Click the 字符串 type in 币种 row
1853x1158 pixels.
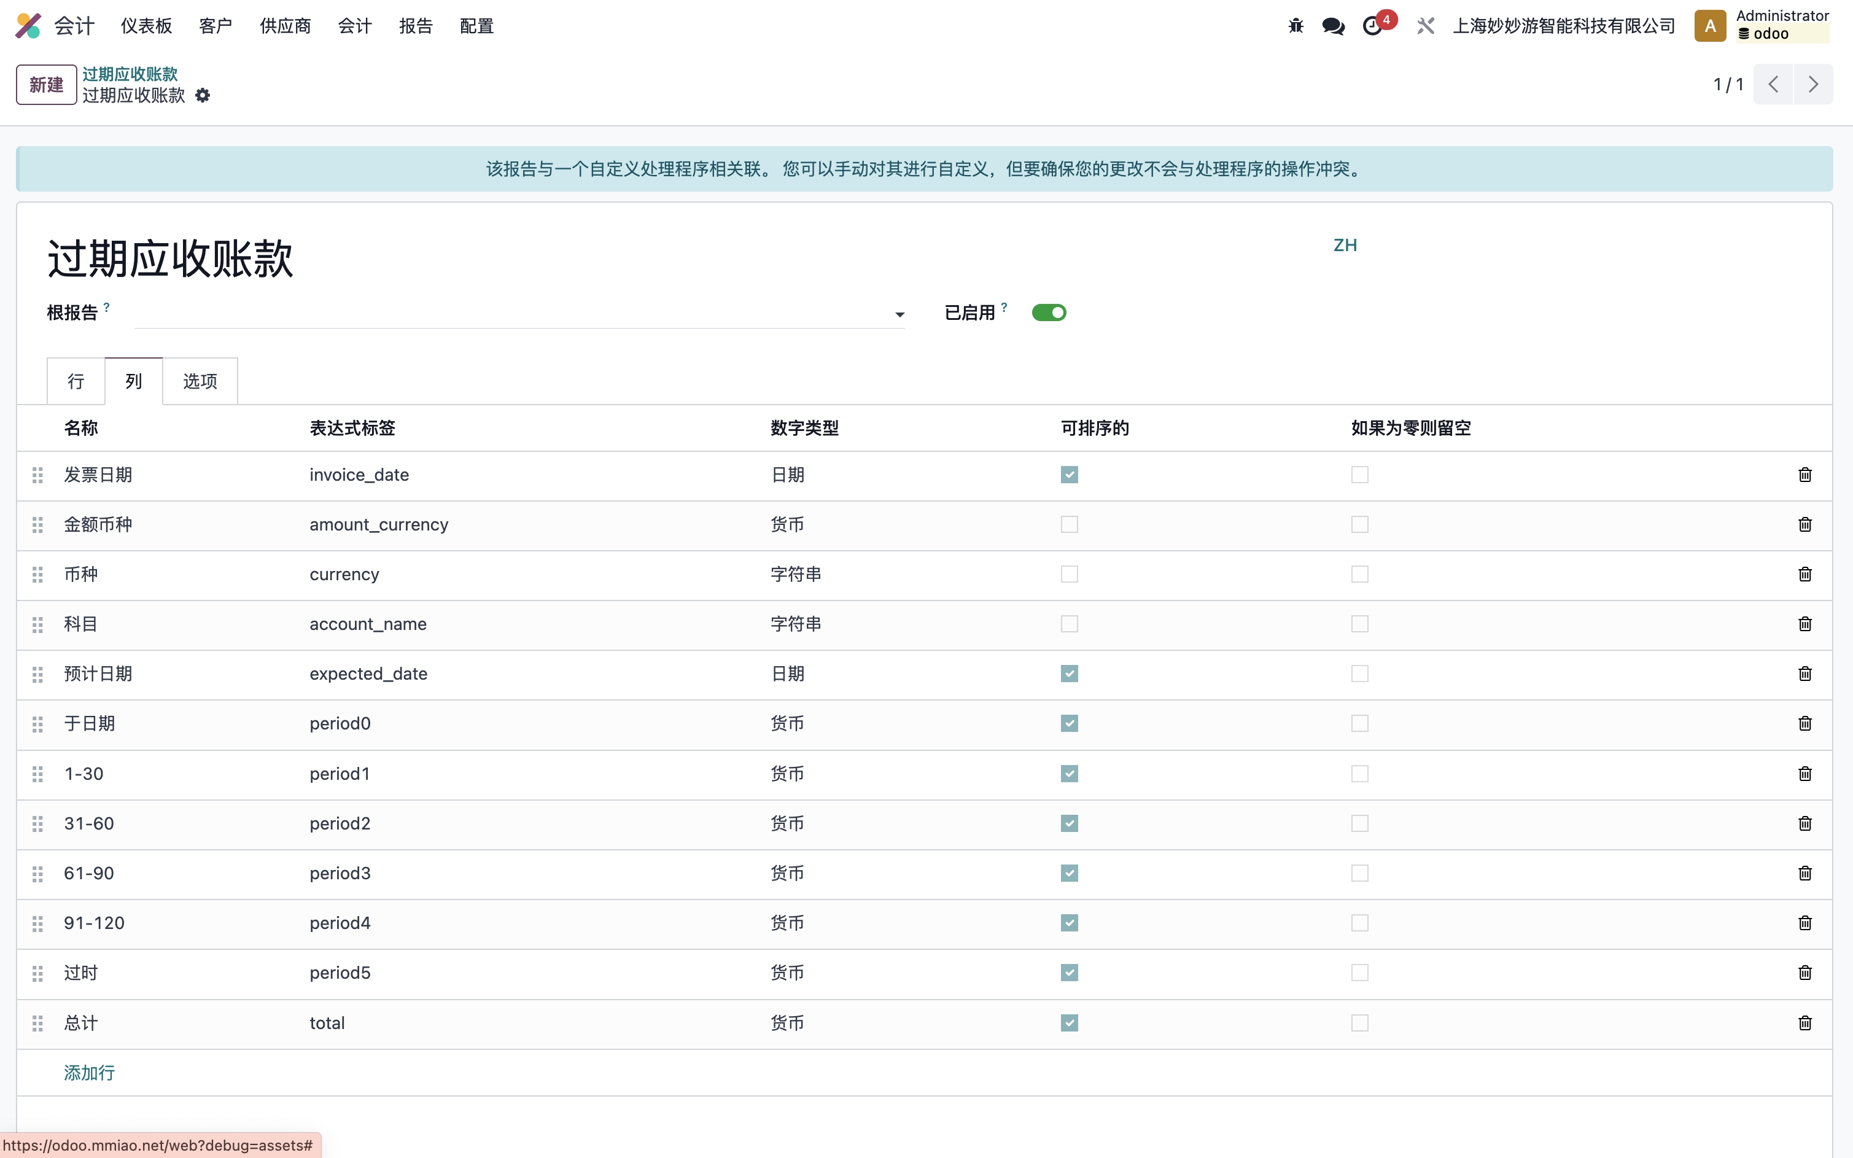pyautogui.click(x=796, y=575)
